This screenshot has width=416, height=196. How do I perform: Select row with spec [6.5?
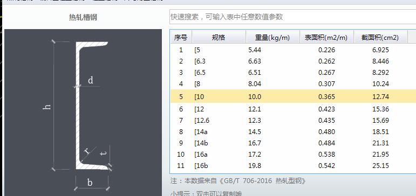click(x=293, y=73)
